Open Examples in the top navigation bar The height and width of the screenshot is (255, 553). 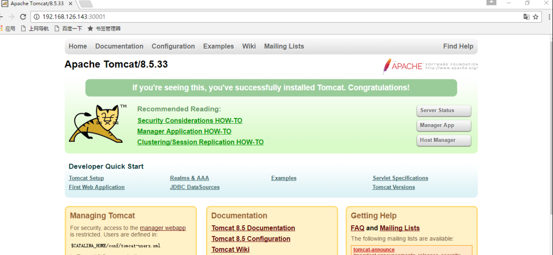(x=219, y=46)
